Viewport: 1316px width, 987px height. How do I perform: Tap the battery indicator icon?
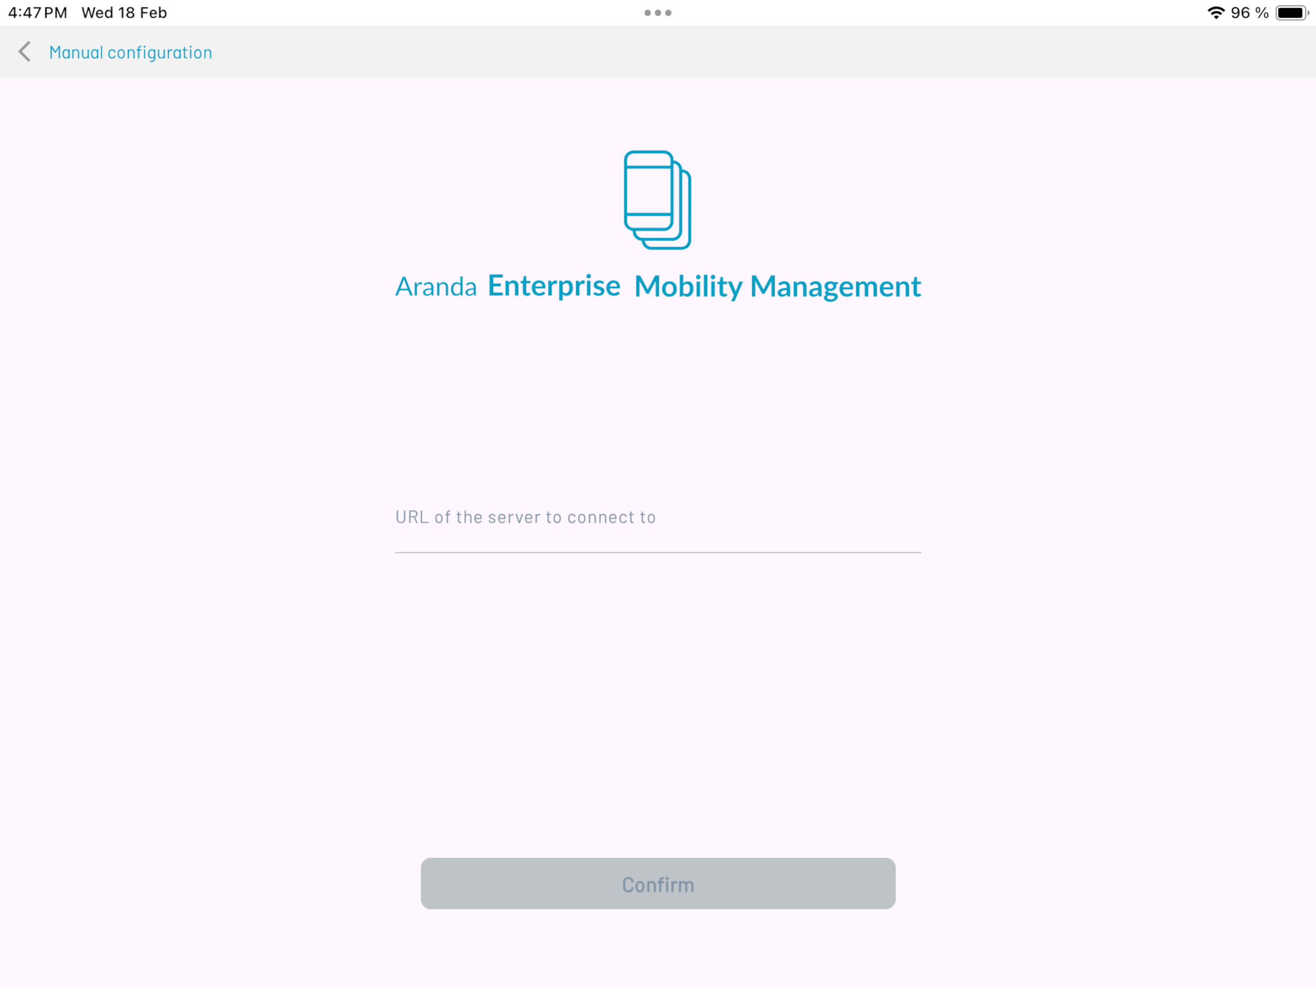1292,12
